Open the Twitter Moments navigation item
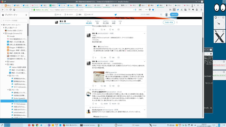This screenshot has width=226, height=127. pyautogui.click(x=69, y=14)
